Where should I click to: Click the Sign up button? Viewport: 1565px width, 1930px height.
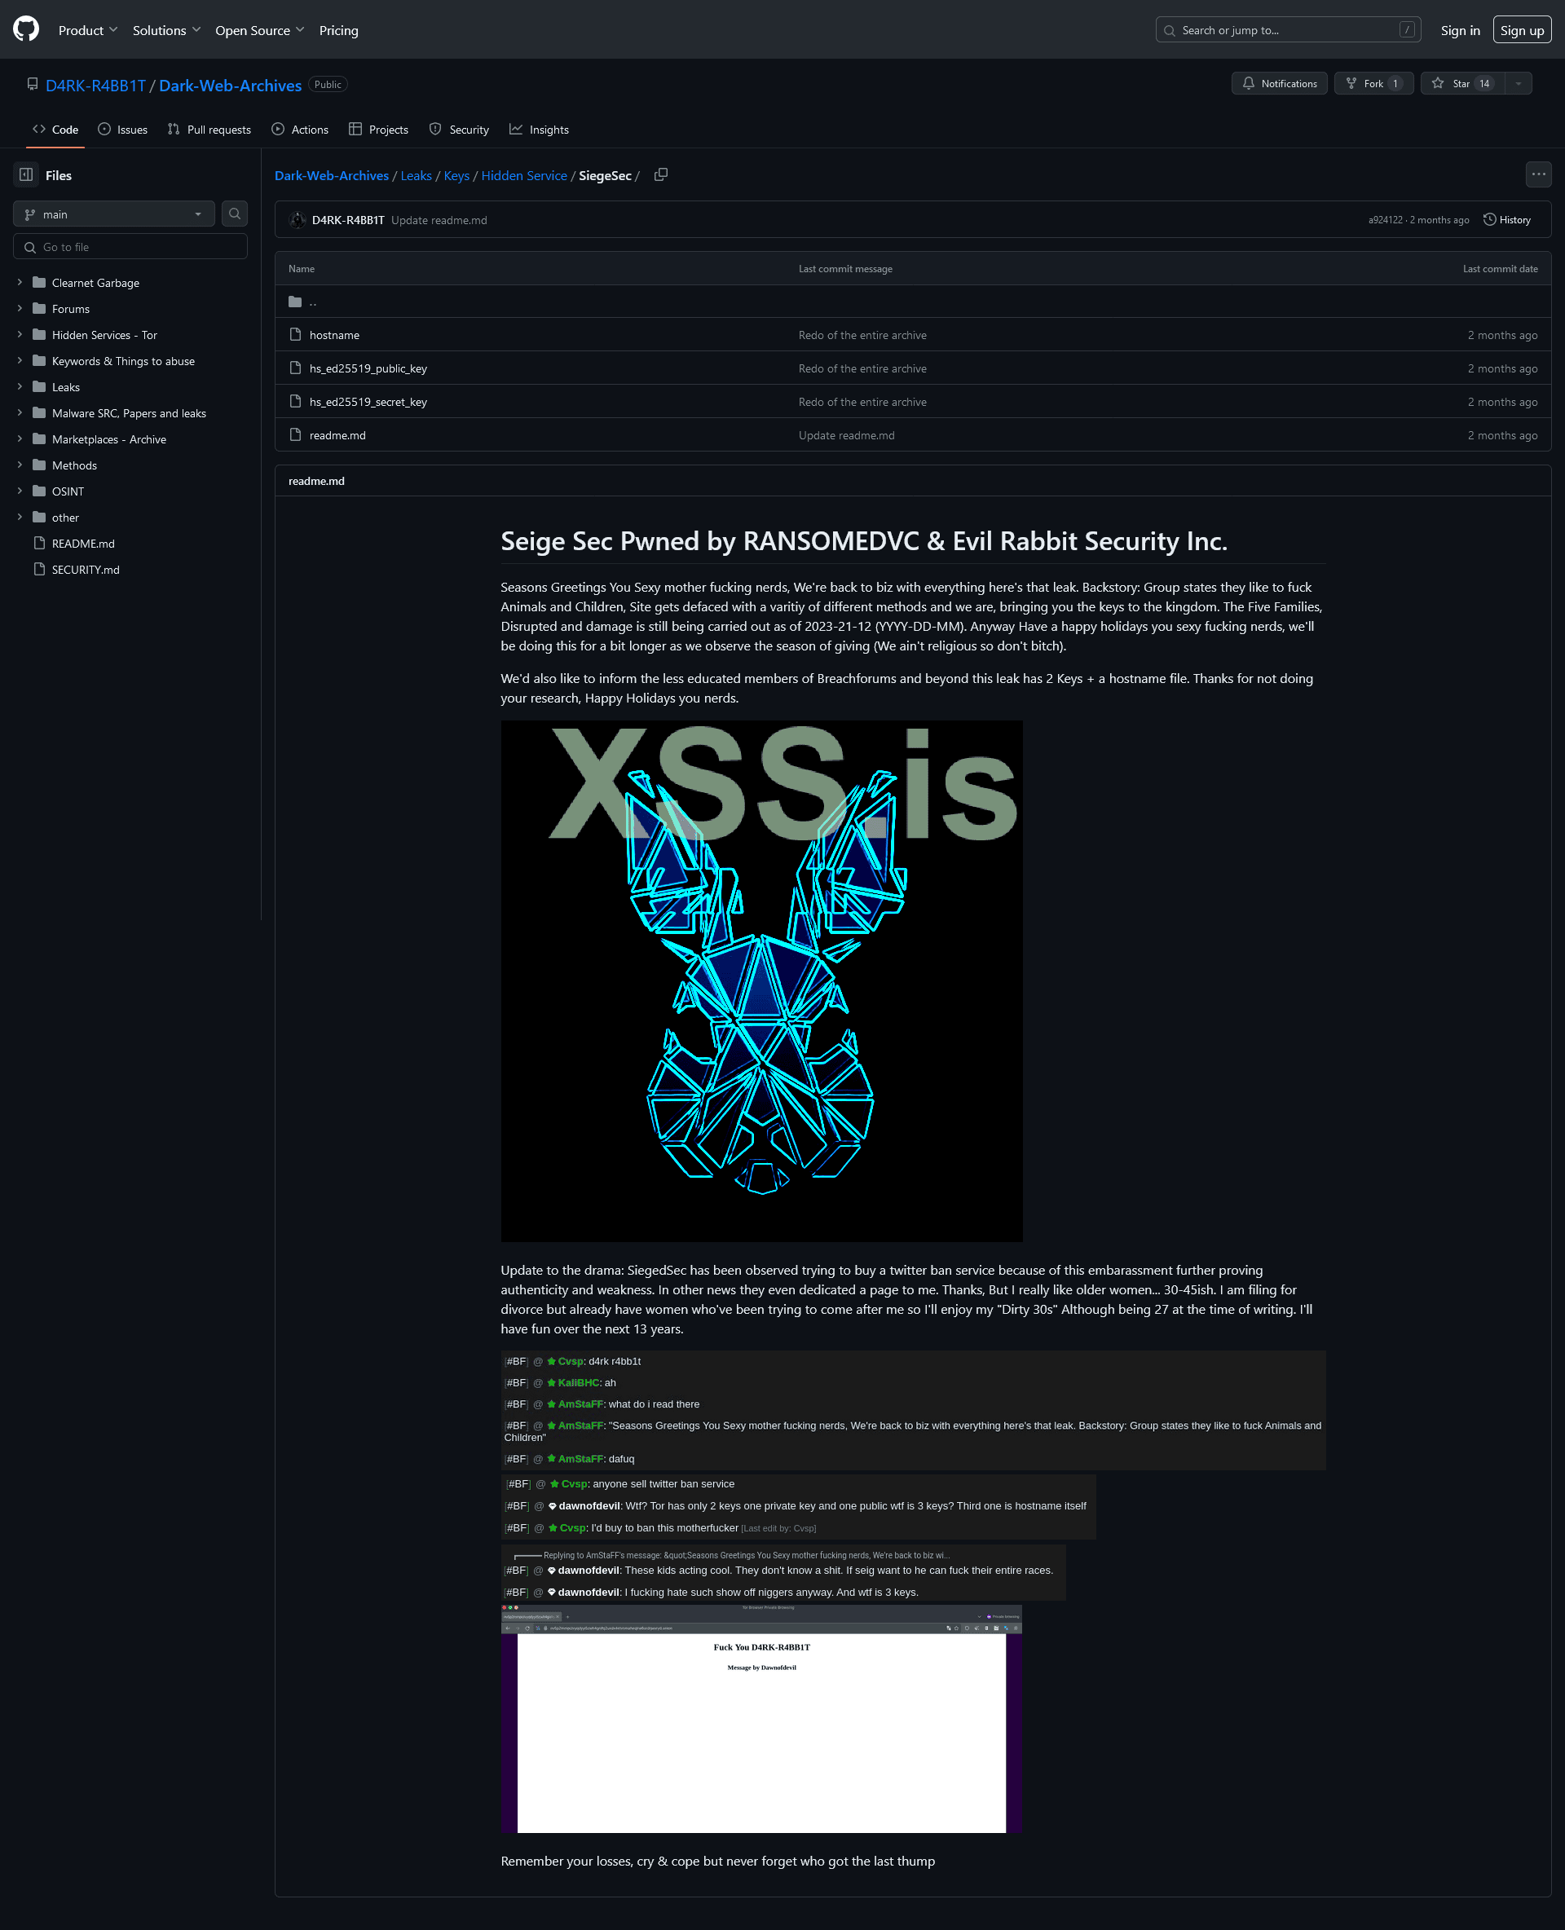coord(1521,29)
